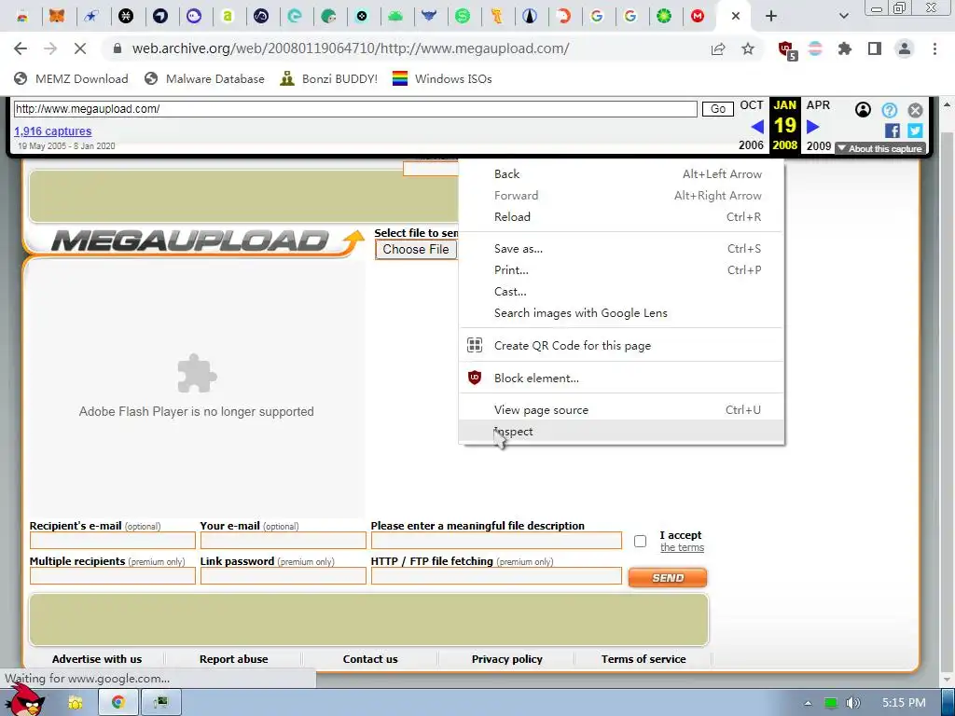Share capture on Twitter
The image size is (955, 716).
(915, 131)
